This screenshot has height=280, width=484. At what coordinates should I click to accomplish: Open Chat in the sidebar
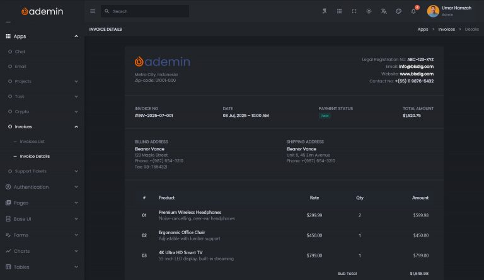tap(20, 52)
